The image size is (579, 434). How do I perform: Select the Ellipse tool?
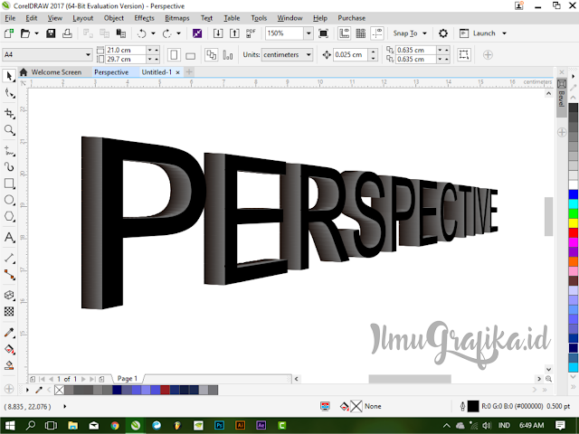pyautogui.click(x=9, y=200)
